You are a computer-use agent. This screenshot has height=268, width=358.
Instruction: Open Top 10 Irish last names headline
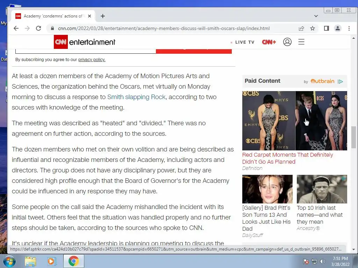[x=320, y=215]
